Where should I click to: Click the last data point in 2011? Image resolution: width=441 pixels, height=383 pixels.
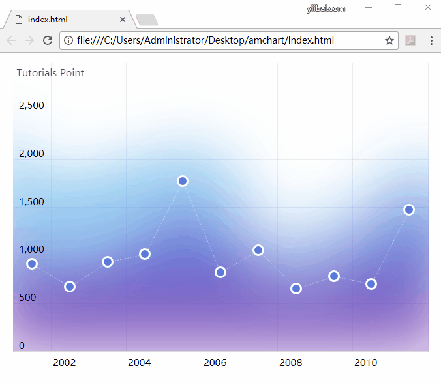pyautogui.click(x=409, y=210)
